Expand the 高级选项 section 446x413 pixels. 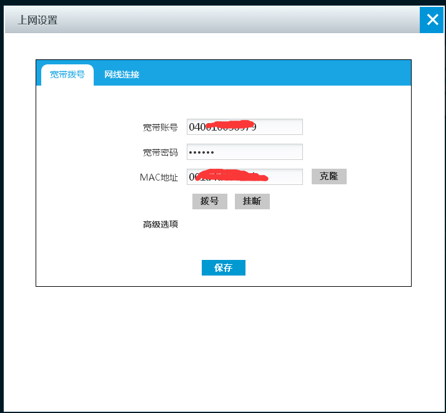click(161, 224)
